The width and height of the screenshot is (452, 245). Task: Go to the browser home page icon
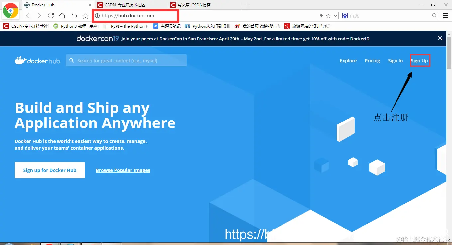pos(62,16)
